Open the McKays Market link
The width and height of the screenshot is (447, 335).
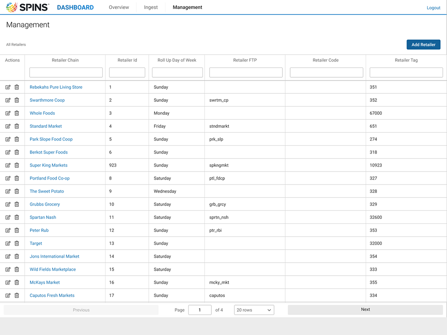point(45,283)
